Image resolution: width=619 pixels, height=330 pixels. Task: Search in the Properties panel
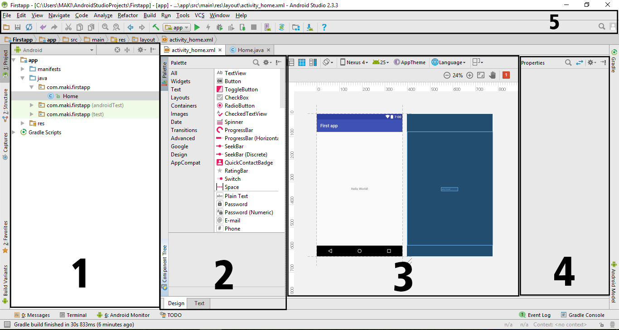pos(568,63)
